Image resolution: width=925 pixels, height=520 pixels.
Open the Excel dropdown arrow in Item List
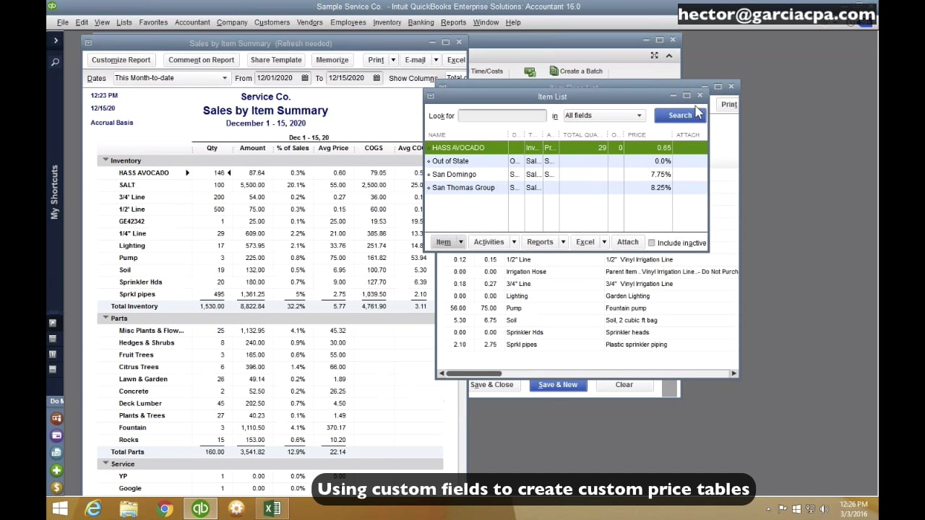603,242
